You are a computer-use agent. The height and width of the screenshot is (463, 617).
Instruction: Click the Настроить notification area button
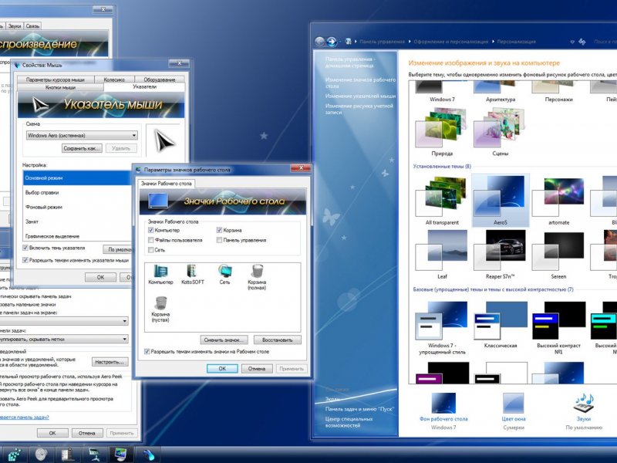pyautogui.click(x=110, y=361)
